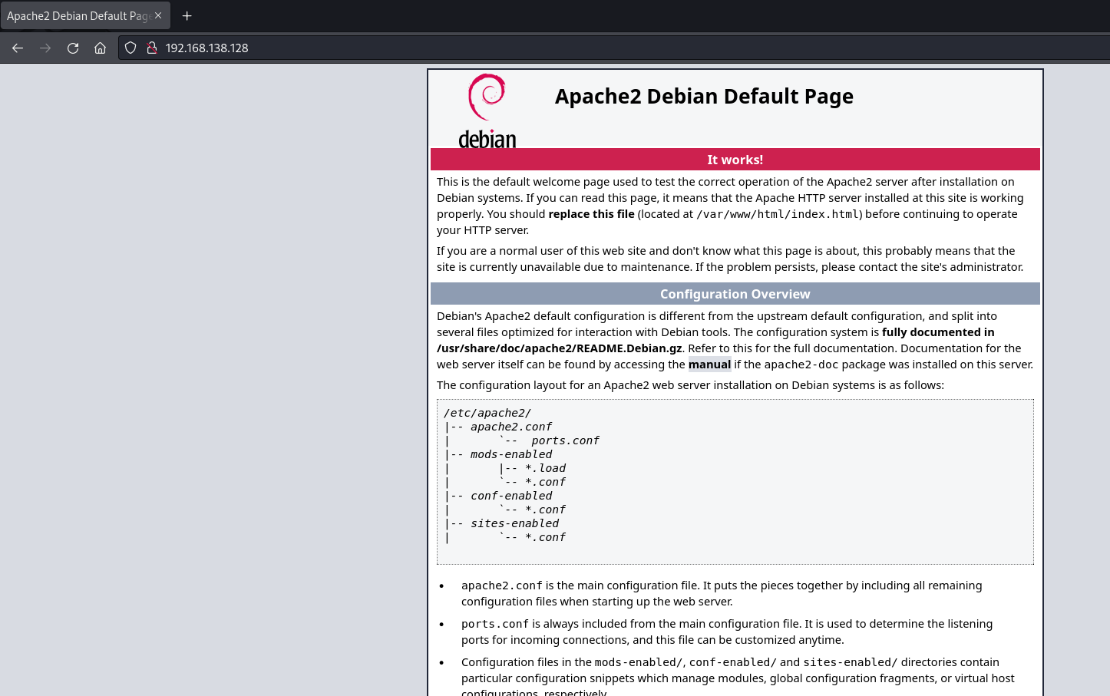Close the Apache2 Debian Default Page tab
The width and height of the screenshot is (1110, 696).
[158, 15]
